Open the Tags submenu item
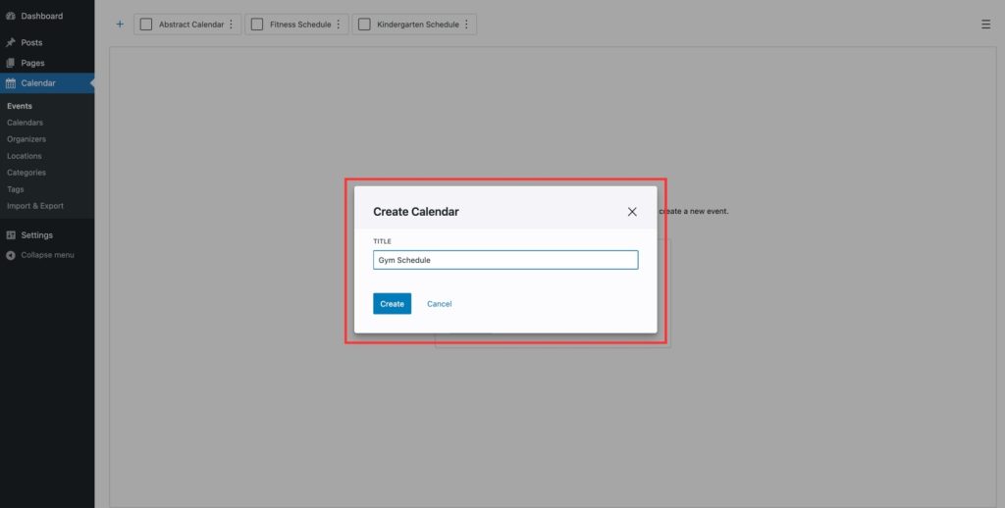The image size is (1005, 508). [16, 189]
